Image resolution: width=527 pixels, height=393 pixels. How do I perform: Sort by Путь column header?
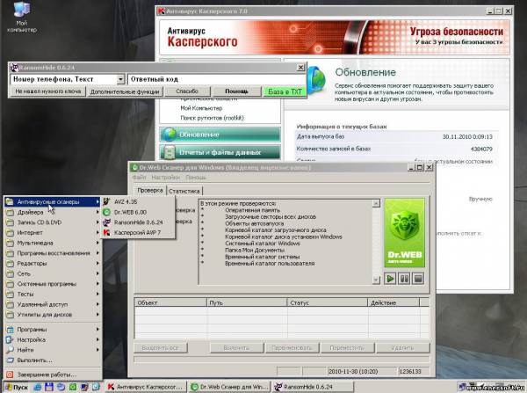point(247,302)
